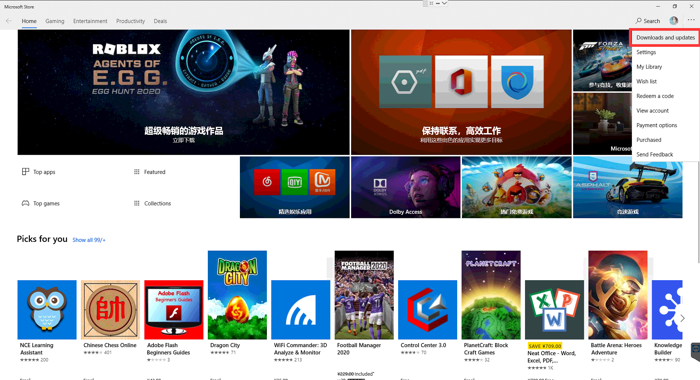Viewport: 700px width, 380px height.
Task: Show next picks with right chevron
Action: tap(682, 318)
